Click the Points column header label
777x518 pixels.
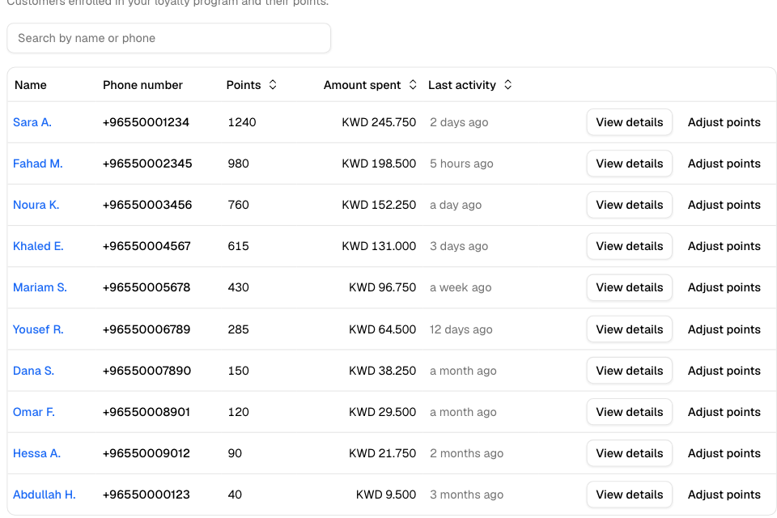coord(244,85)
